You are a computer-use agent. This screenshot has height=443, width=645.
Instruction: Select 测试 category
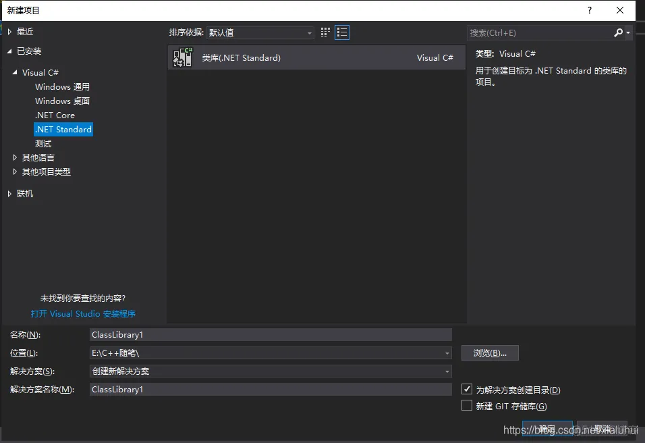(x=43, y=144)
